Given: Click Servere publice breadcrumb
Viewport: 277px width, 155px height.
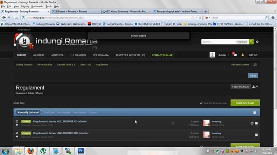Looking at the screenshot, I should coord(45,65).
